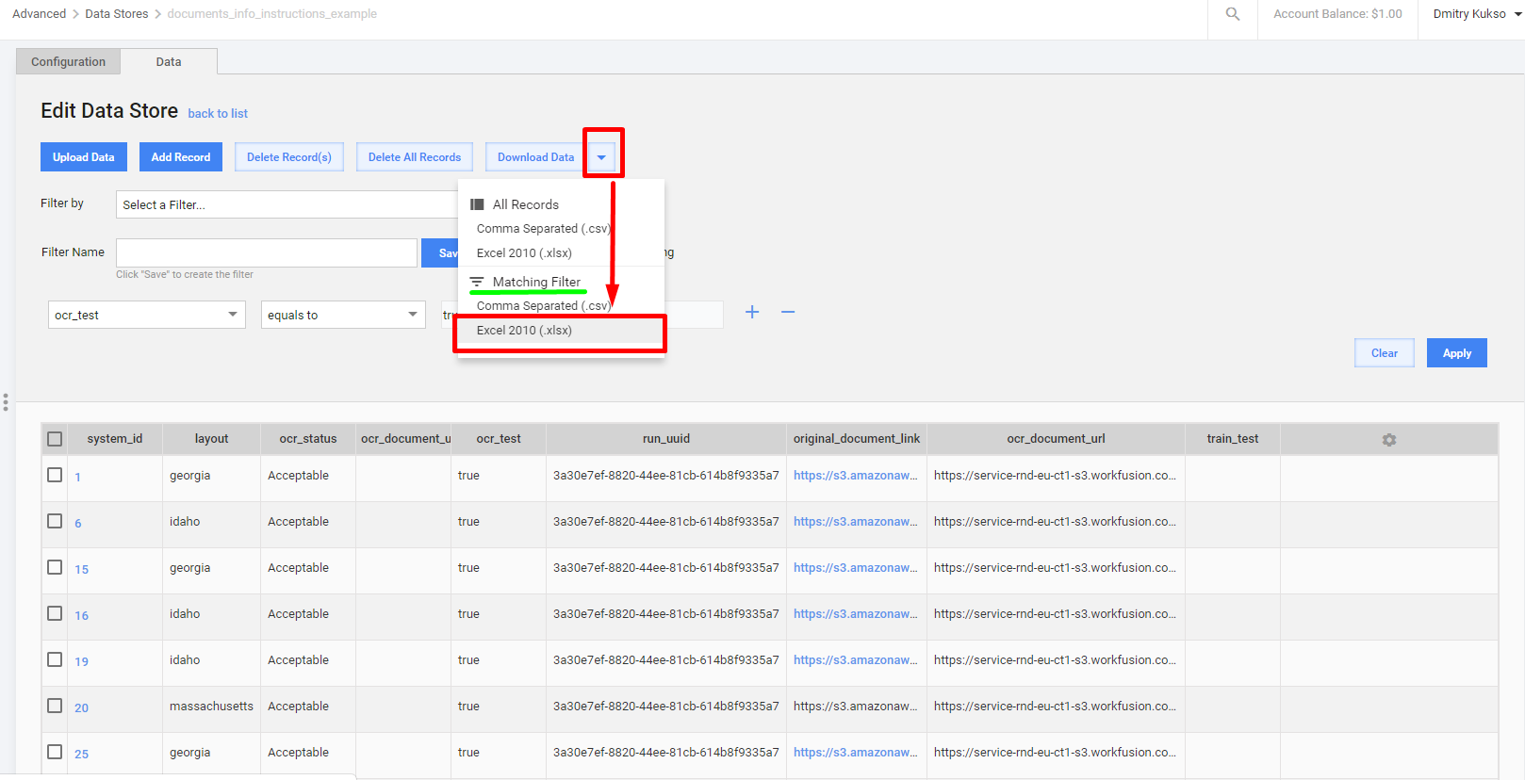Open original document link in row 1
The image size is (1525, 780).
(x=855, y=476)
